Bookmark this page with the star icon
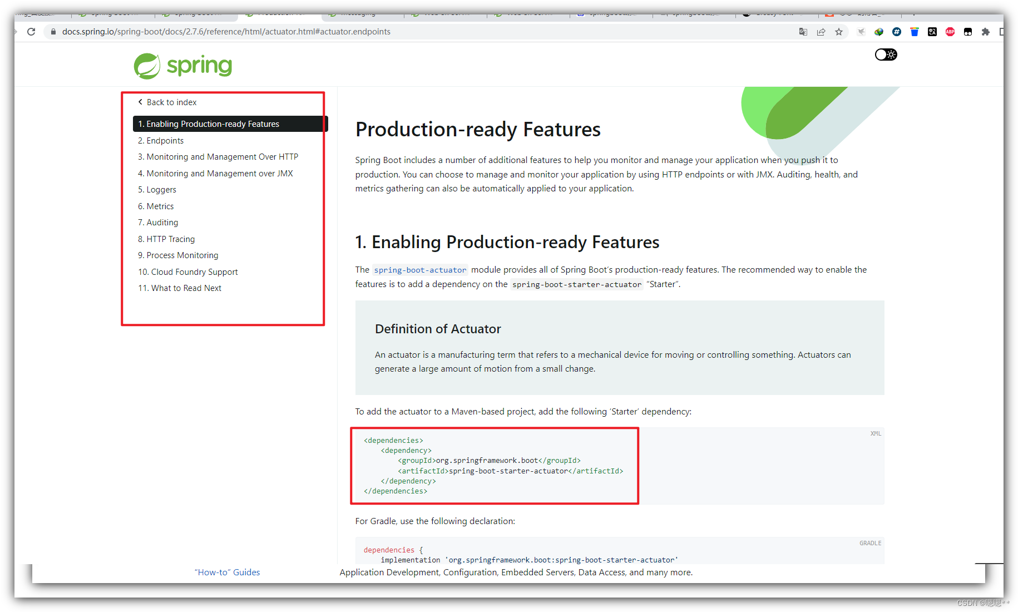The height and width of the screenshot is (612, 1018). tap(839, 32)
